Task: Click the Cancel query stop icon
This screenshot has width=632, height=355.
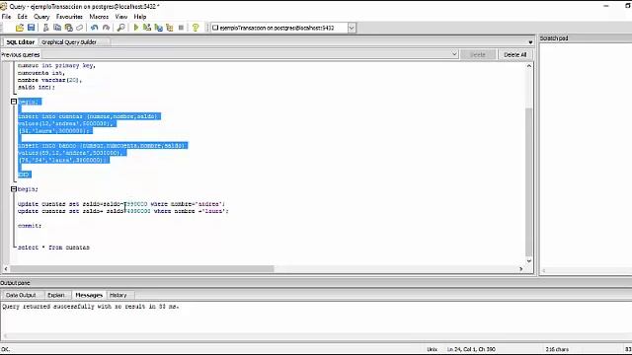Action: coord(181,28)
